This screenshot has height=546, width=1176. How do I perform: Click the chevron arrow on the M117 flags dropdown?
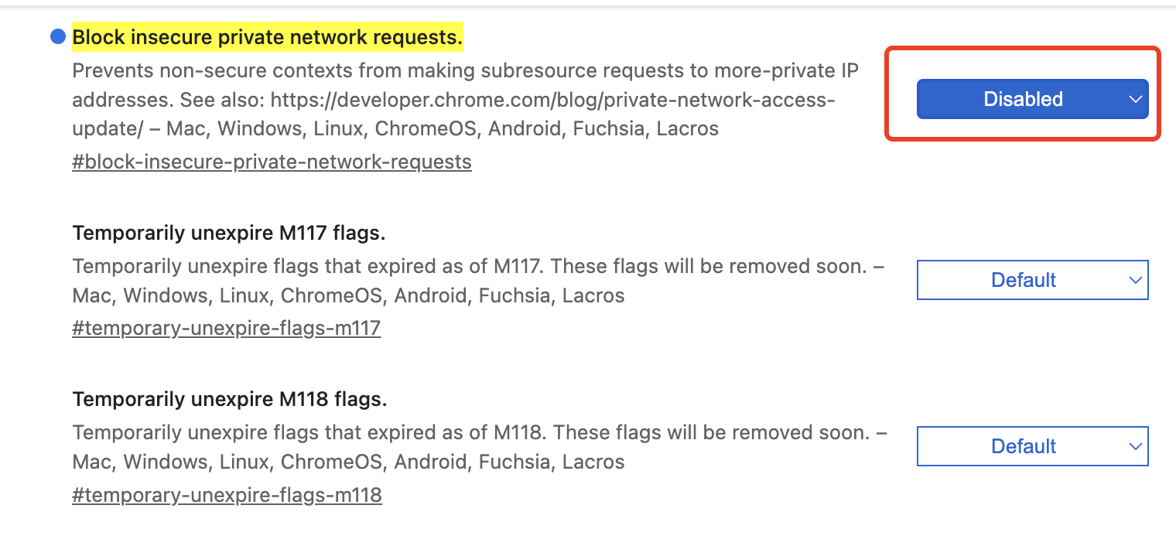pos(1135,280)
